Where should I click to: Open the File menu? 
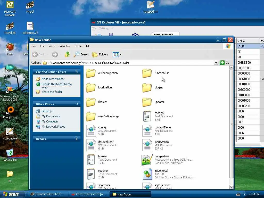click(34, 46)
